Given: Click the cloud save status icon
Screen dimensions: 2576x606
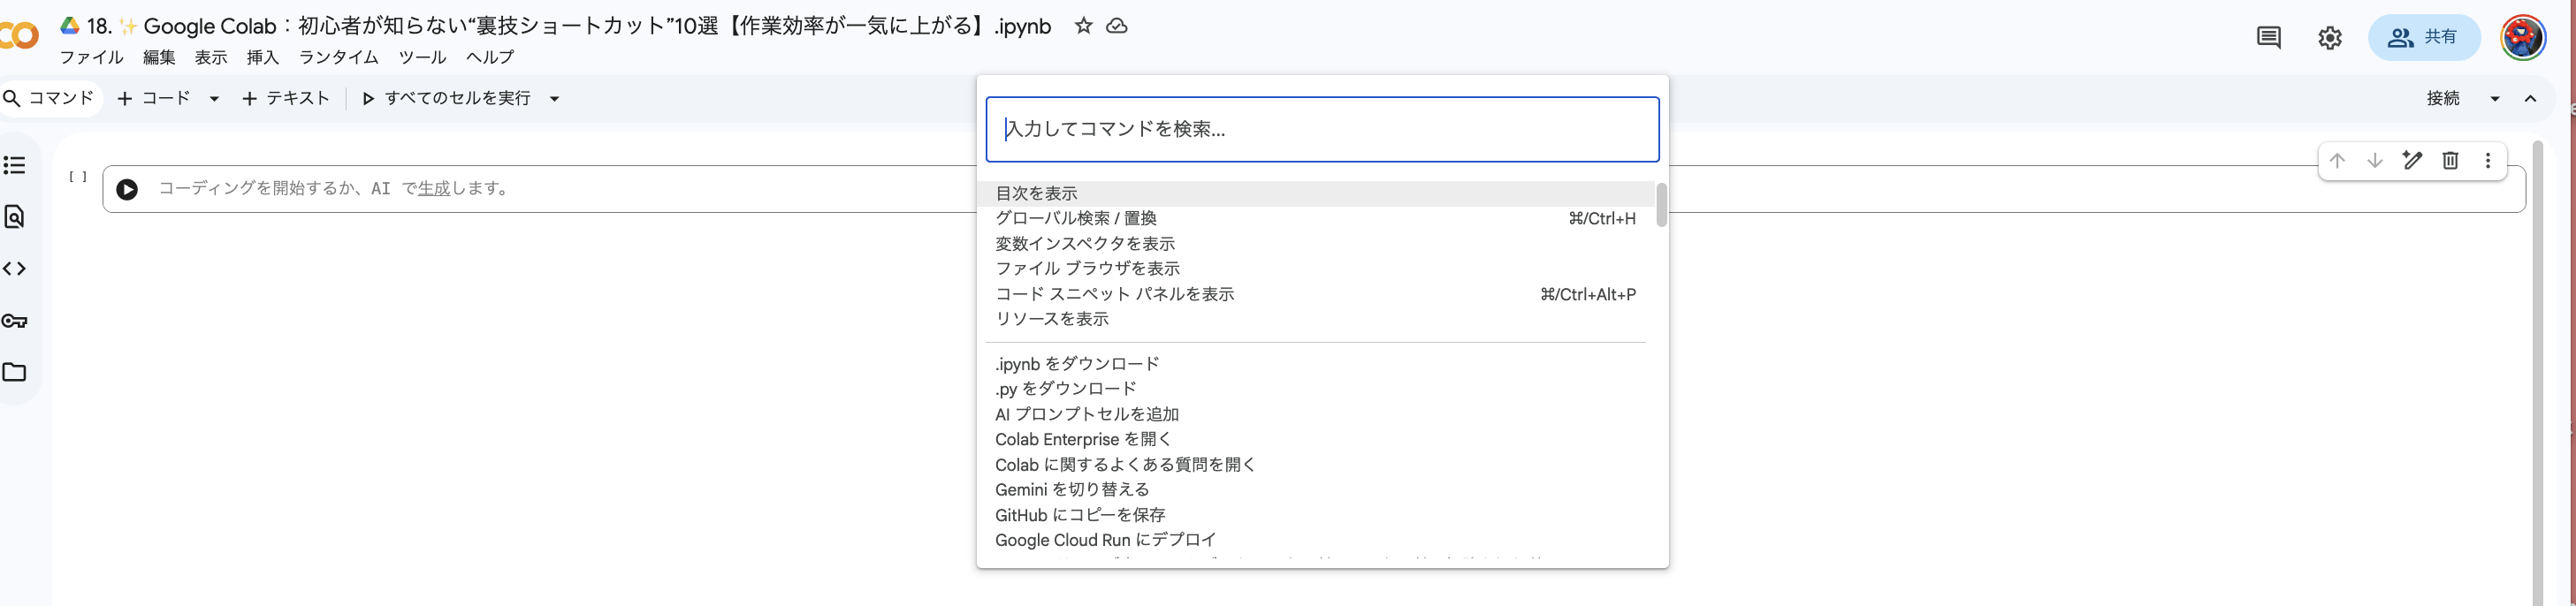Looking at the screenshot, I should [1117, 26].
